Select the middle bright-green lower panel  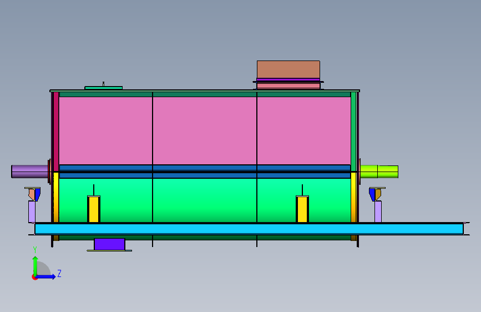pyautogui.click(x=205, y=200)
